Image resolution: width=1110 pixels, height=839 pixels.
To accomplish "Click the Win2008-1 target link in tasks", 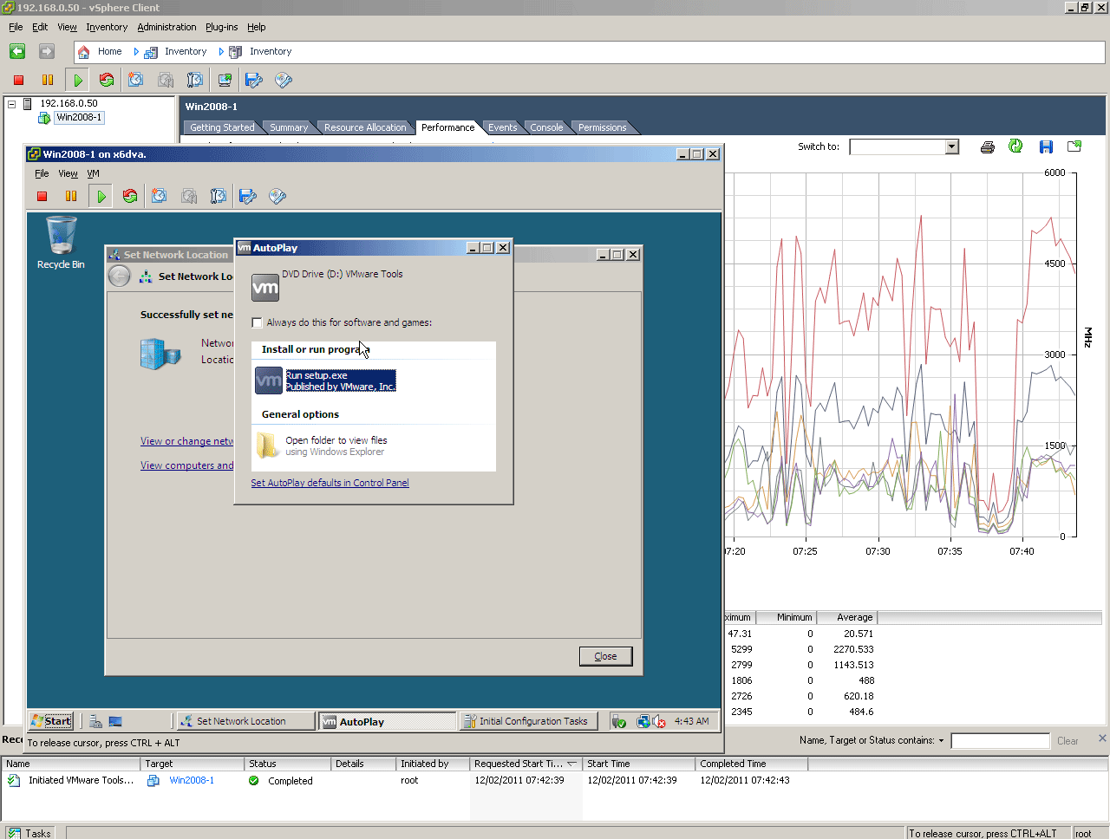I will coord(191,780).
